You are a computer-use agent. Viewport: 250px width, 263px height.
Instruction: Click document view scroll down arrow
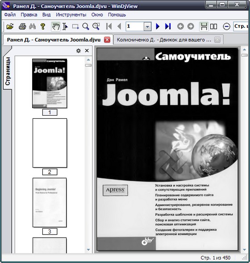(244, 250)
